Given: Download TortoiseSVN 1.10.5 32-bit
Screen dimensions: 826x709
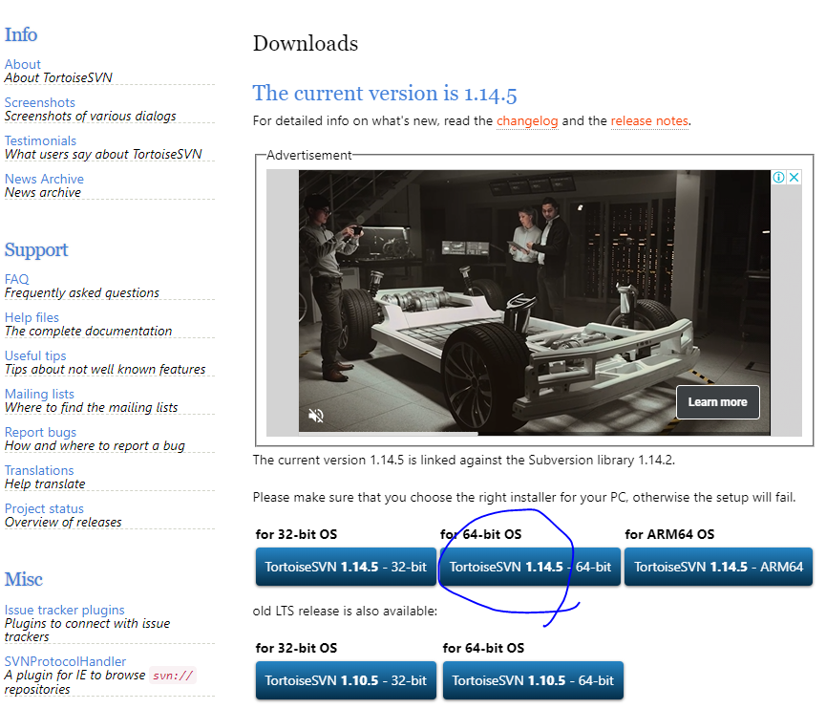Looking at the screenshot, I should 346,680.
